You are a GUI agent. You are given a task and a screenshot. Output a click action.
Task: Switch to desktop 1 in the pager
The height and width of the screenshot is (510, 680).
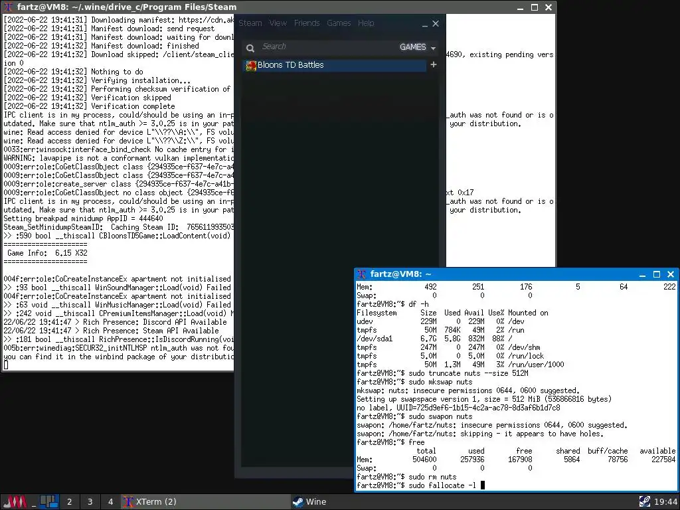(x=48, y=502)
